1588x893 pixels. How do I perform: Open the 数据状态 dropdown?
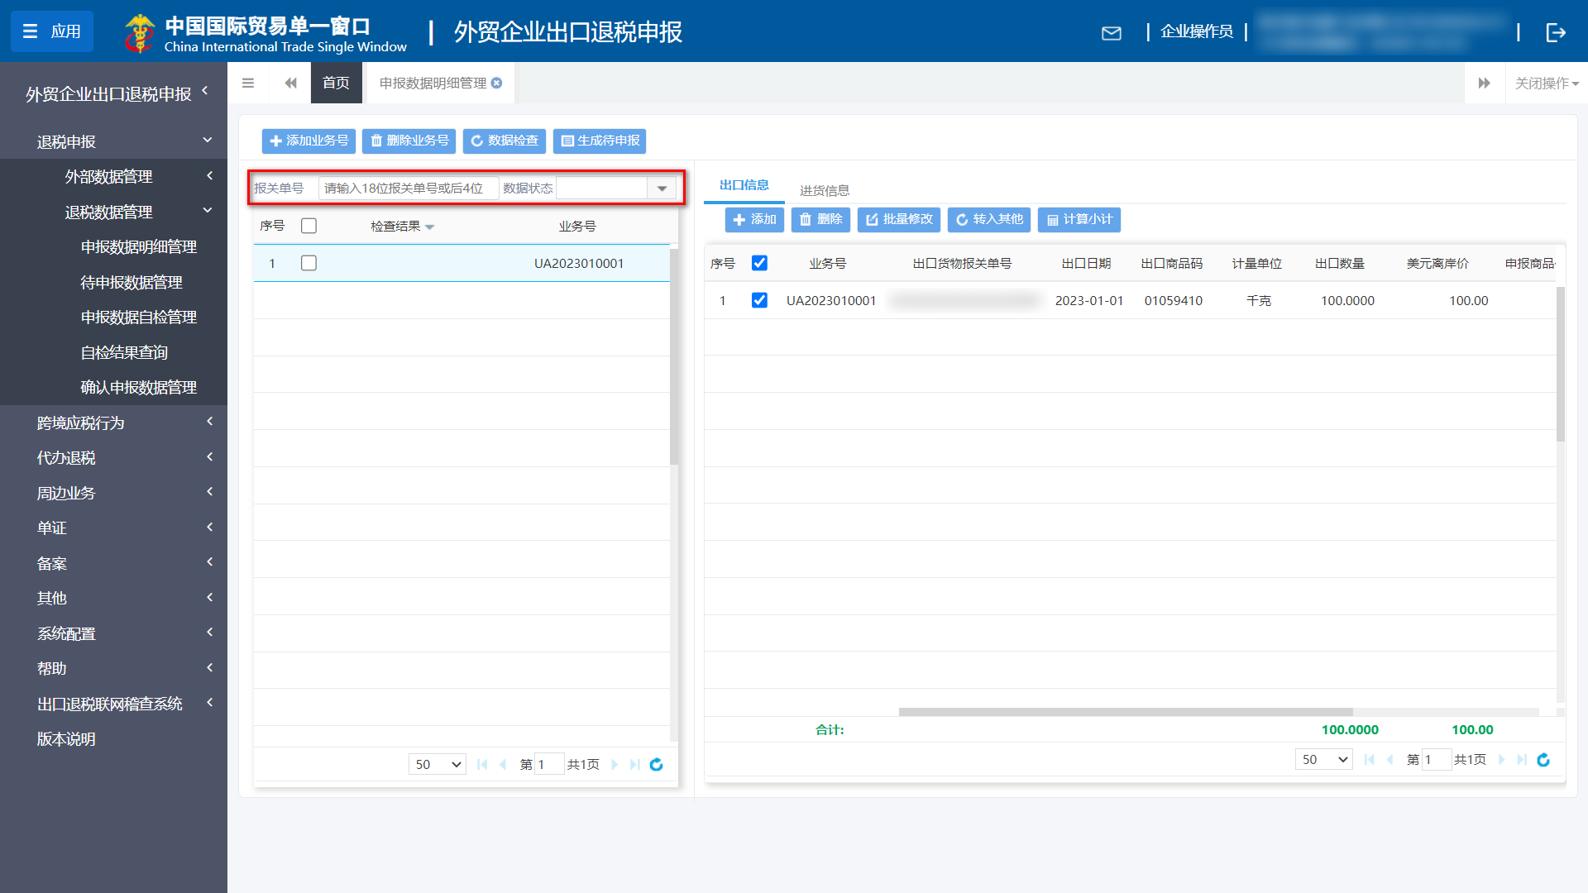coord(662,189)
